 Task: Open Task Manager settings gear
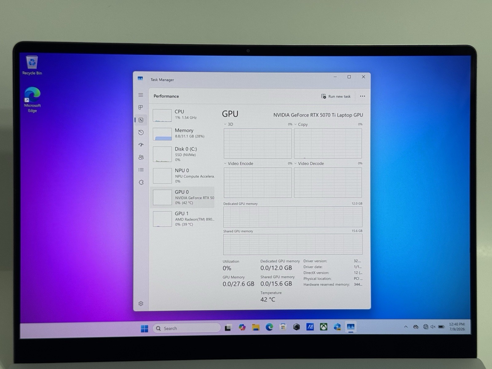click(x=141, y=304)
